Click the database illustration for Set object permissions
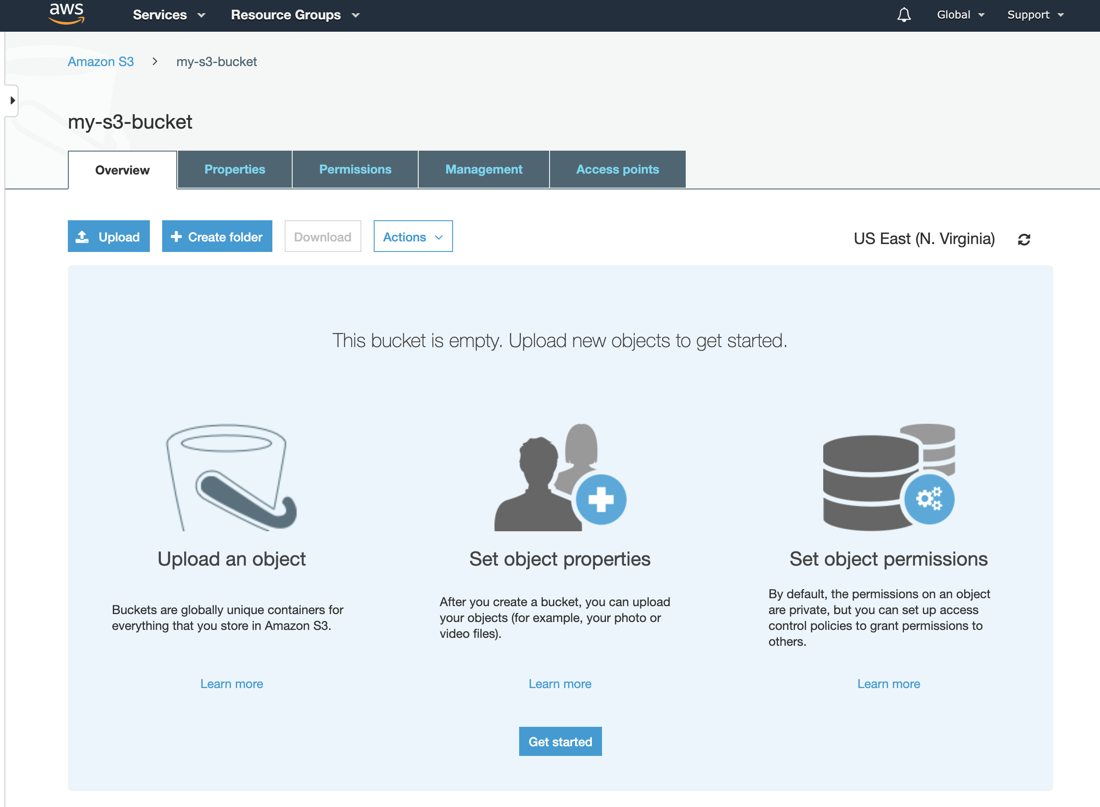 [888, 477]
